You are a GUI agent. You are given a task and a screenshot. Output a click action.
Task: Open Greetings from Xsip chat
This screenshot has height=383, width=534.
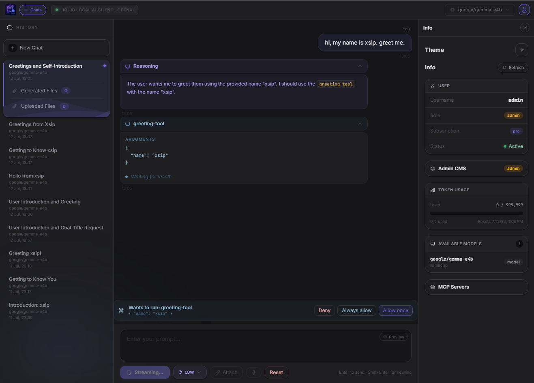point(56,130)
